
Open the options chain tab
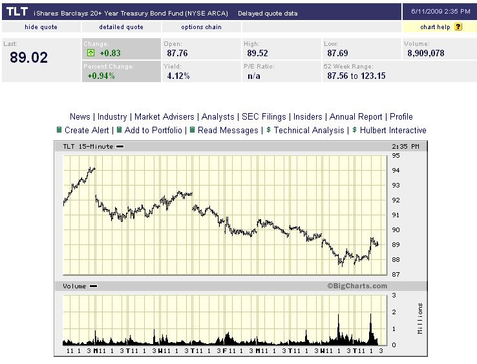(x=201, y=27)
